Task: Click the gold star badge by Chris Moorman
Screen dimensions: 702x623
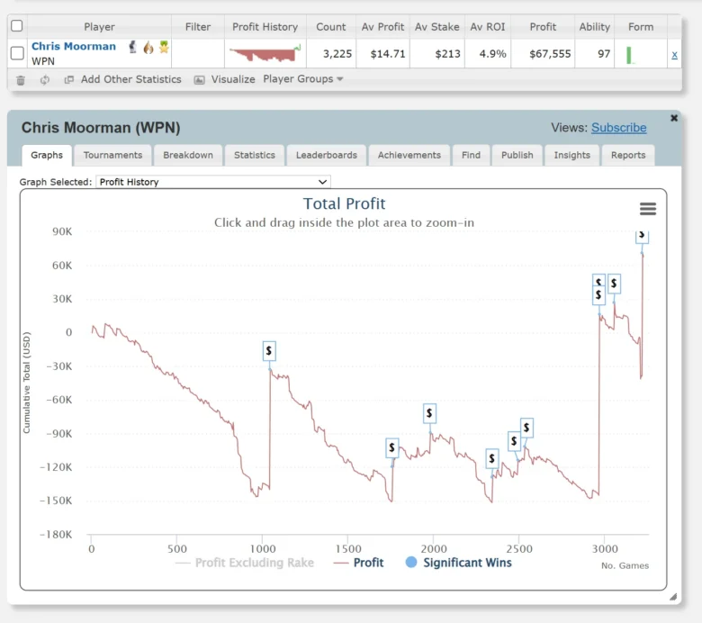Action: (x=164, y=47)
